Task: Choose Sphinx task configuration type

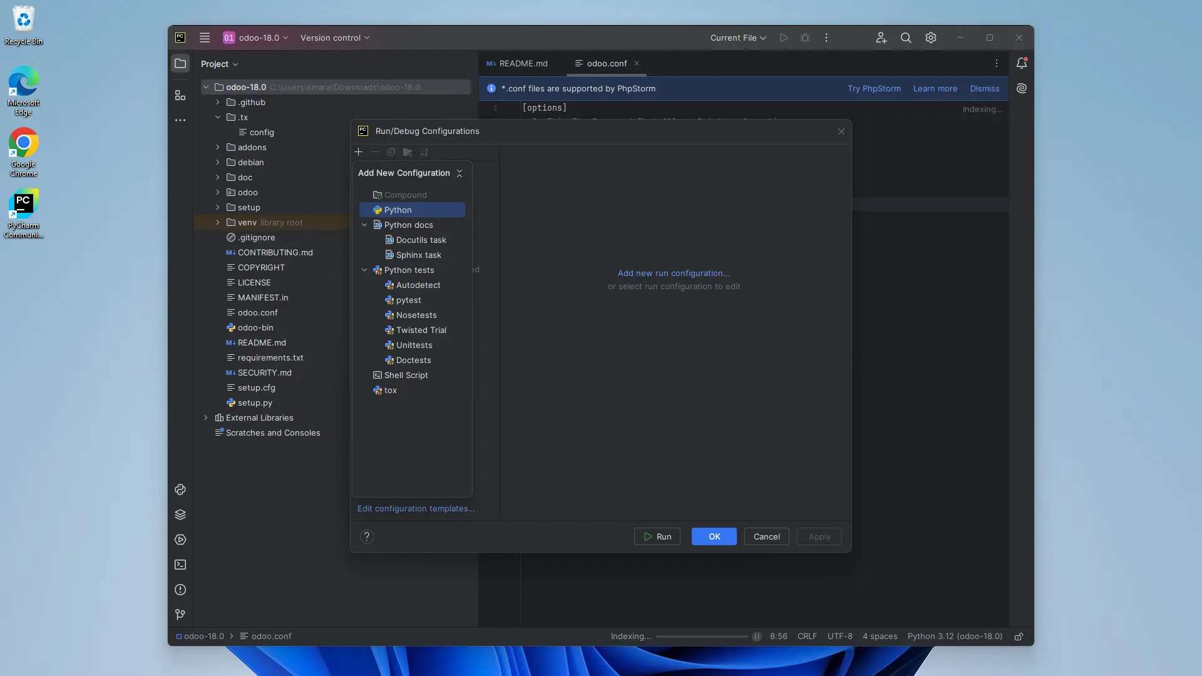Action: (412, 255)
